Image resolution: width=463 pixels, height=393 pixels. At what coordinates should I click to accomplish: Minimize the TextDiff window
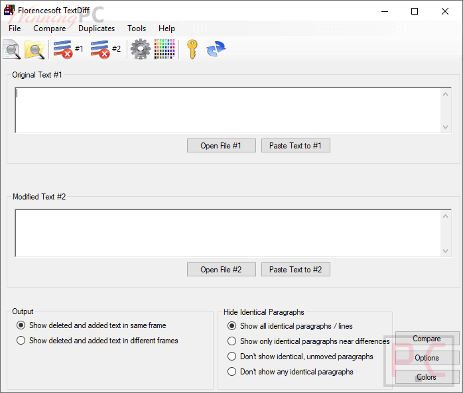(x=385, y=11)
